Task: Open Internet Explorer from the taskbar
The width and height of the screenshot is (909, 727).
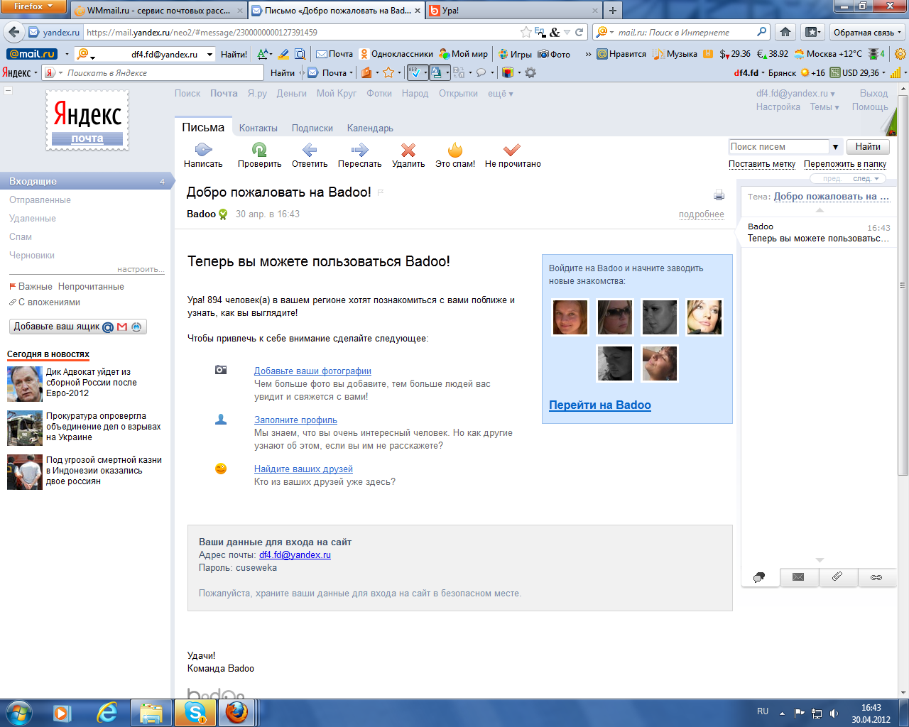Action: [x=107, y=712]
